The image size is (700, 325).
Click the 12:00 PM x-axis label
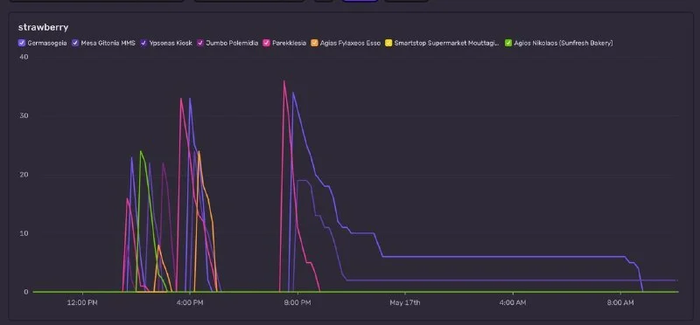(x=83, y=302)
